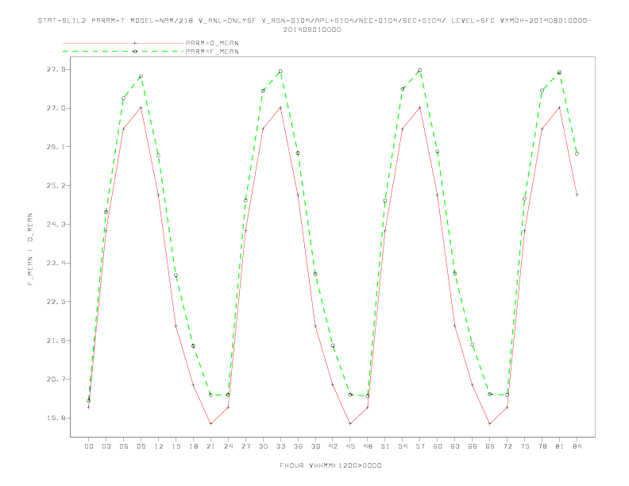The height and width of the screenshot is (486, 629).
Task: Click the x-axis hour label 45
Action: click(x=350, y=446)
